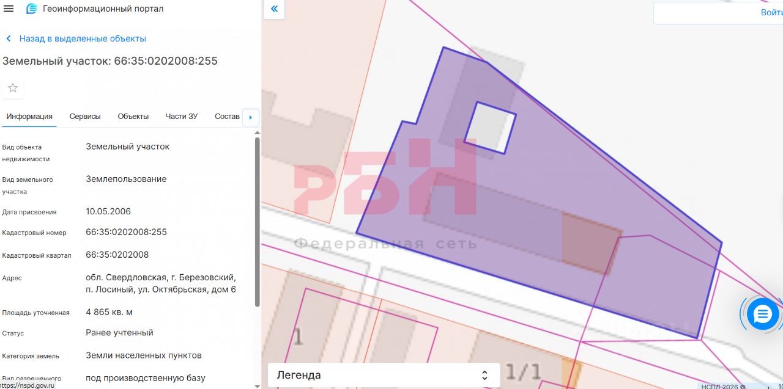Switch to the Сервисы tab
This screenshot has height=389, width=783.
pyautogui.click(x=85, y=117)
